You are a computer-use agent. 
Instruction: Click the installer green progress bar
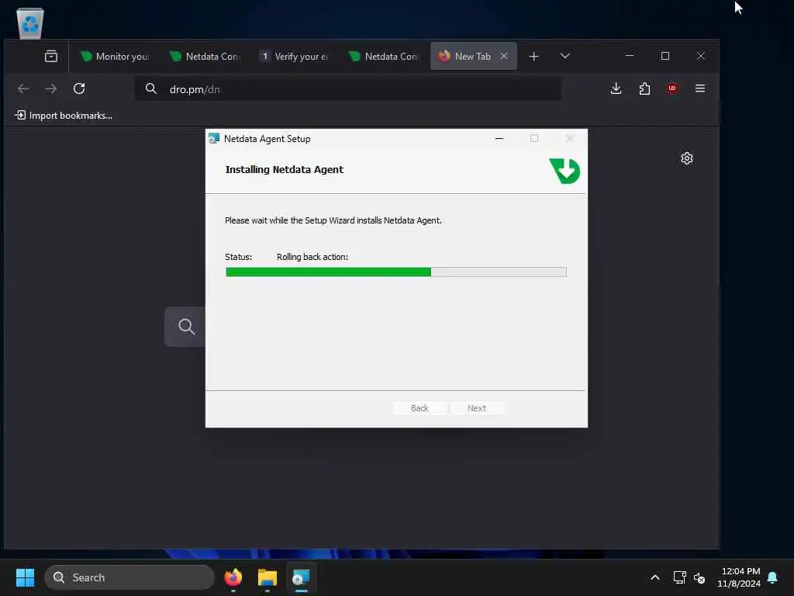(x=396, y=272)
